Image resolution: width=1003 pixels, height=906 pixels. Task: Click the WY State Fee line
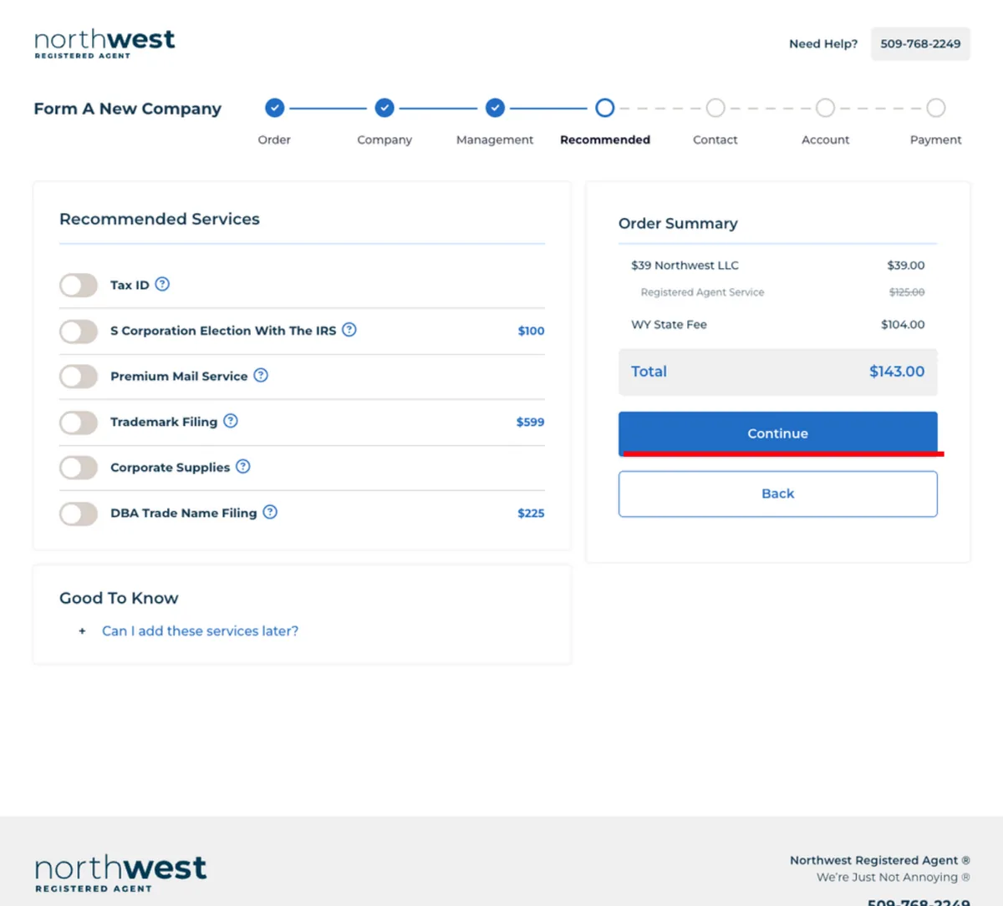click(777, 324)
